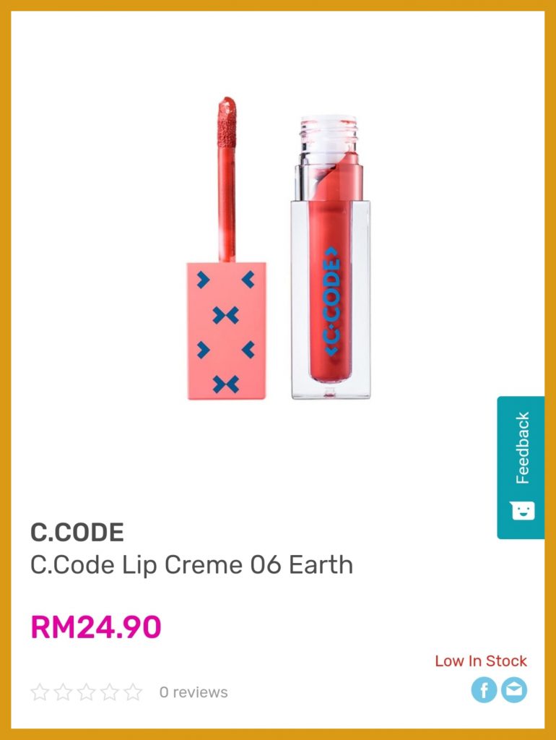Click the pink cap with blue arrows

tap(226, 331)
